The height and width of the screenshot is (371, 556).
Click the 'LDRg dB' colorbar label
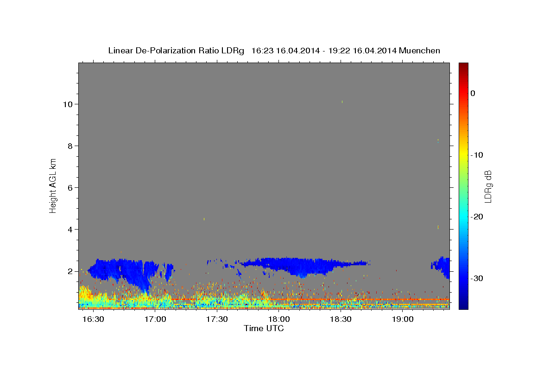click(x=488, y=186)
